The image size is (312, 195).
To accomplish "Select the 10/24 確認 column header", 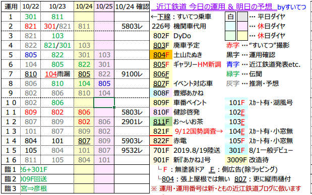I will point(132,7).
